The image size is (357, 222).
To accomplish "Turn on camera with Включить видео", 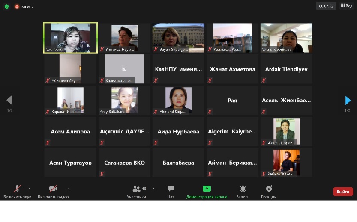I will click(53, 191).
